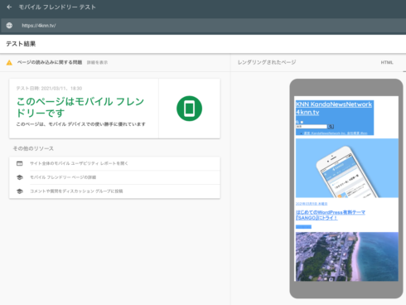The image size is (406, 305).
Task: Click このページはモバイル フレンドリーです heading
Action: [x=80, y=107]
